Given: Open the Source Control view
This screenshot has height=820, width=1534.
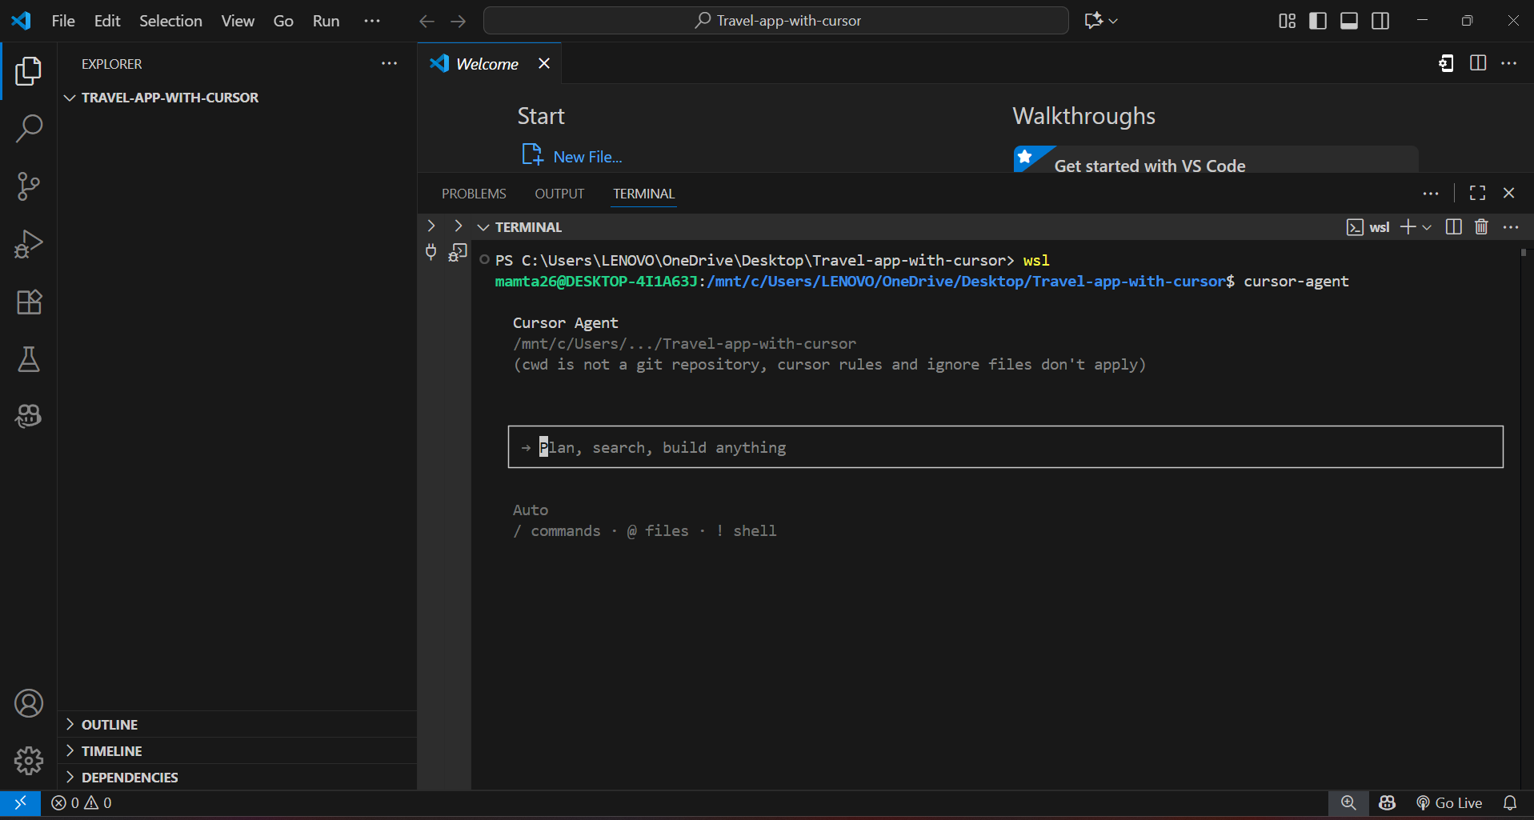Looking at the screenshot, I should (x=29, y=186).
